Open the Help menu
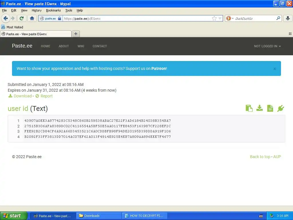 pos(80,10)
